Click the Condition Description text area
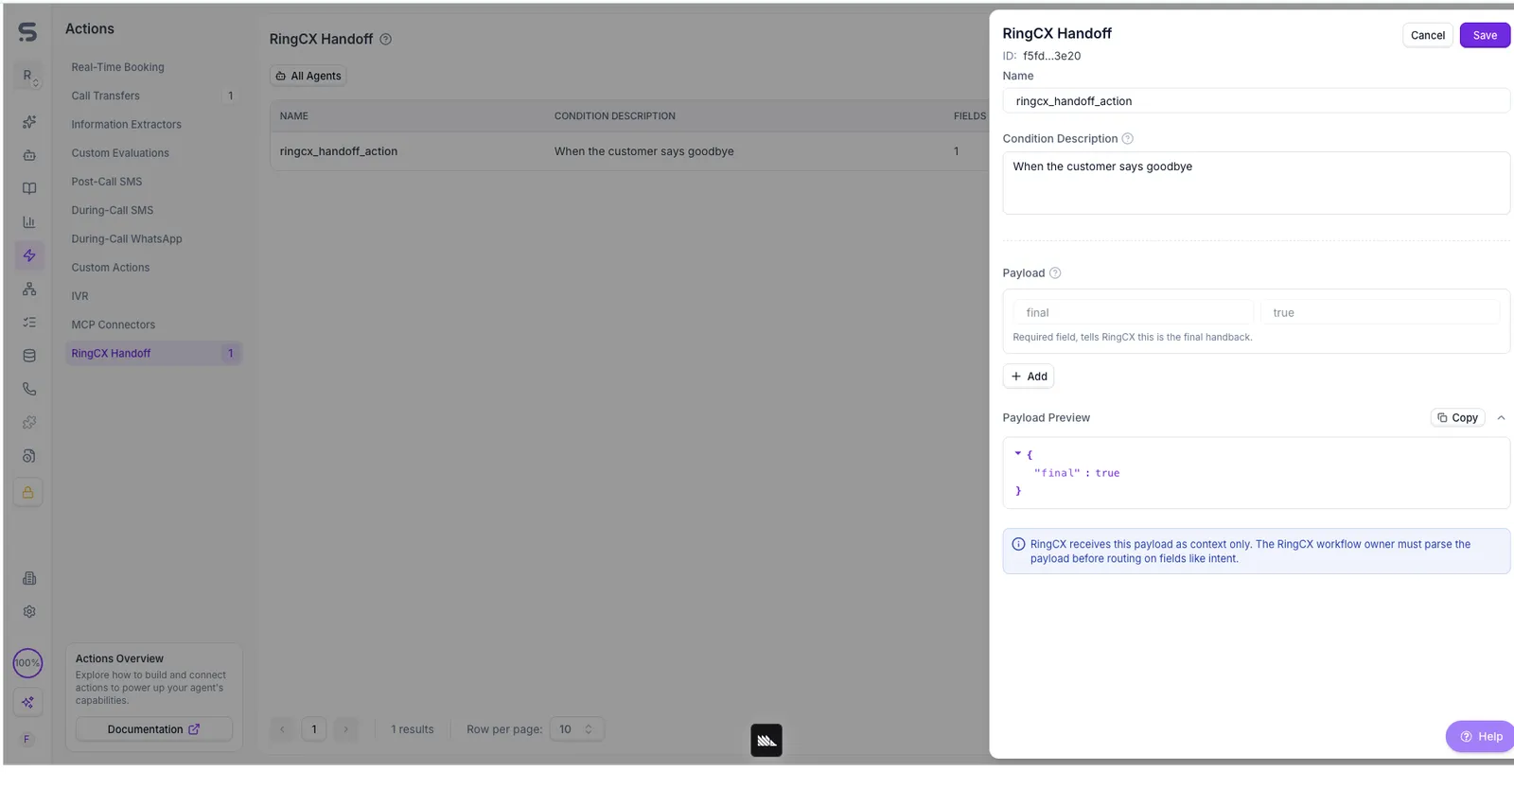Screen dimensions: 1514x789 pos(1256,183)
